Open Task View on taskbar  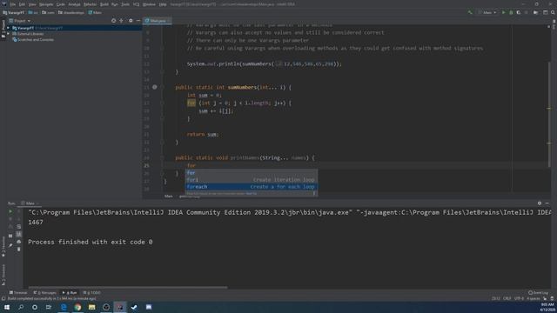pyautogui.click(x=49, y=307)
